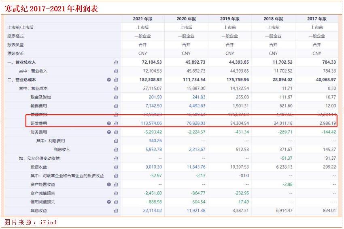Click help icon next to 财务费用

click(x=109, y=132)
